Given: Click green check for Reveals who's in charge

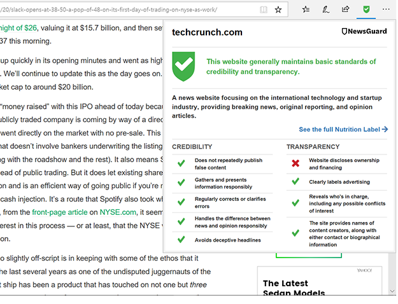Looking at the screenshot, I should click(x=295, y=203).
